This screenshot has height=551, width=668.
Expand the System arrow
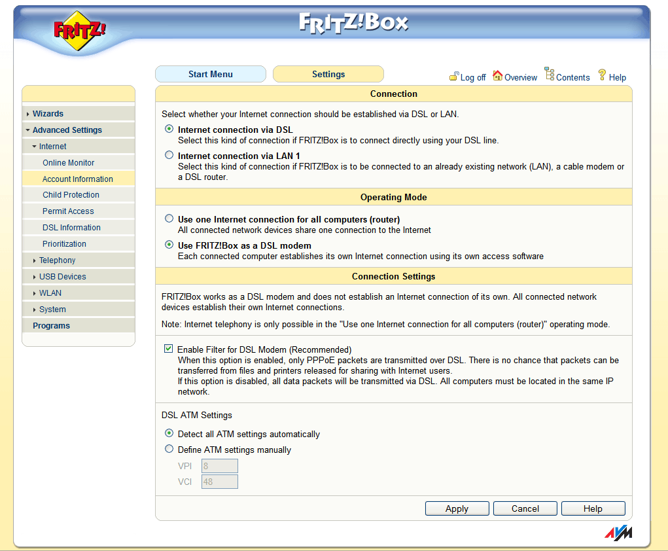point(35,310)
